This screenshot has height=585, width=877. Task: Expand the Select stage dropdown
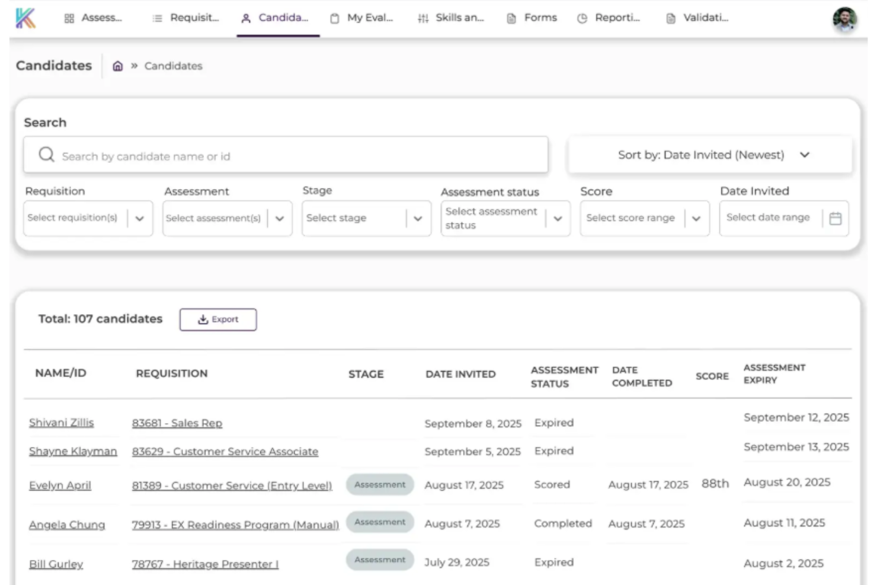417,218
